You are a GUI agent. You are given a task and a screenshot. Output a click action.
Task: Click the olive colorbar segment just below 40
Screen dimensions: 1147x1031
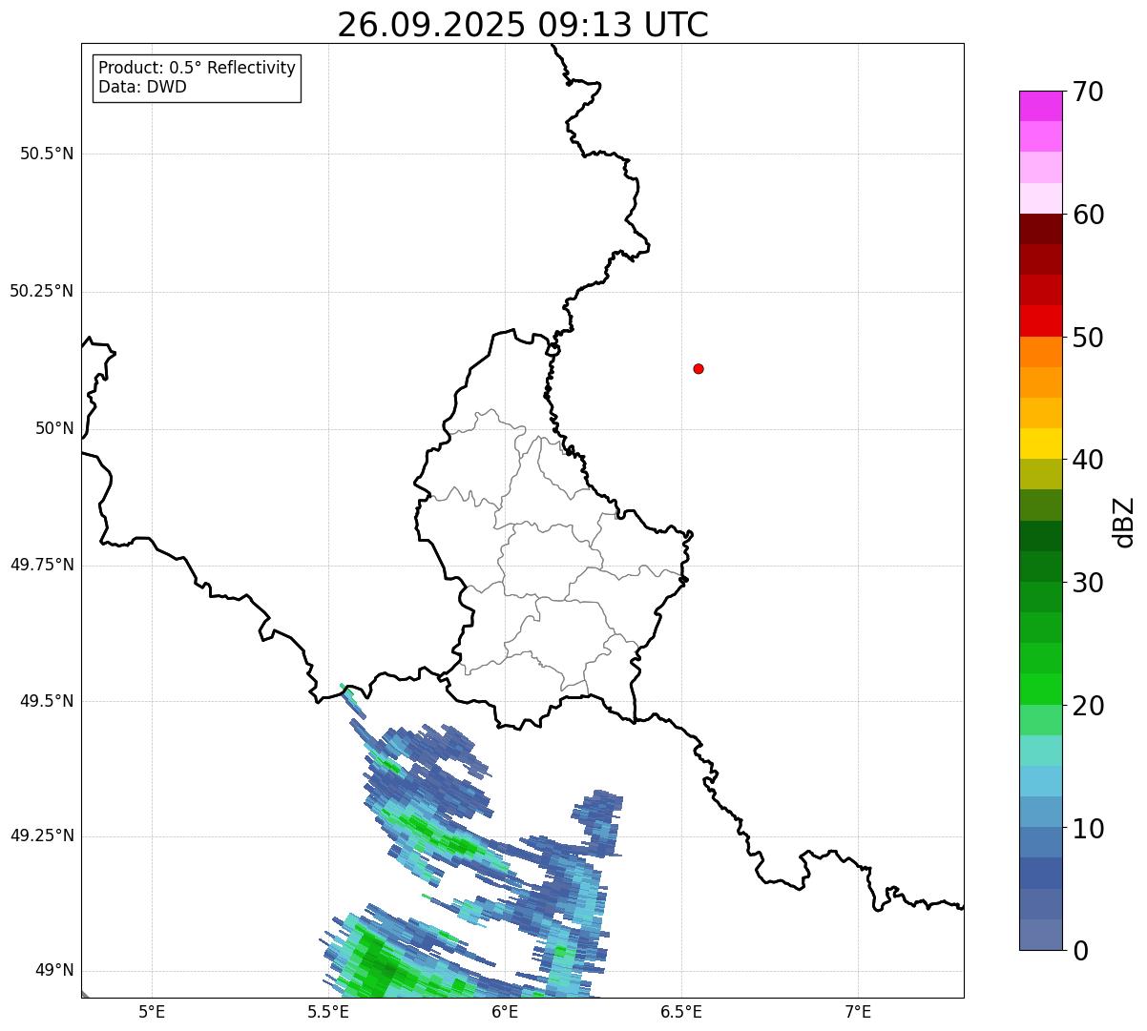[x=1040, y=474]
